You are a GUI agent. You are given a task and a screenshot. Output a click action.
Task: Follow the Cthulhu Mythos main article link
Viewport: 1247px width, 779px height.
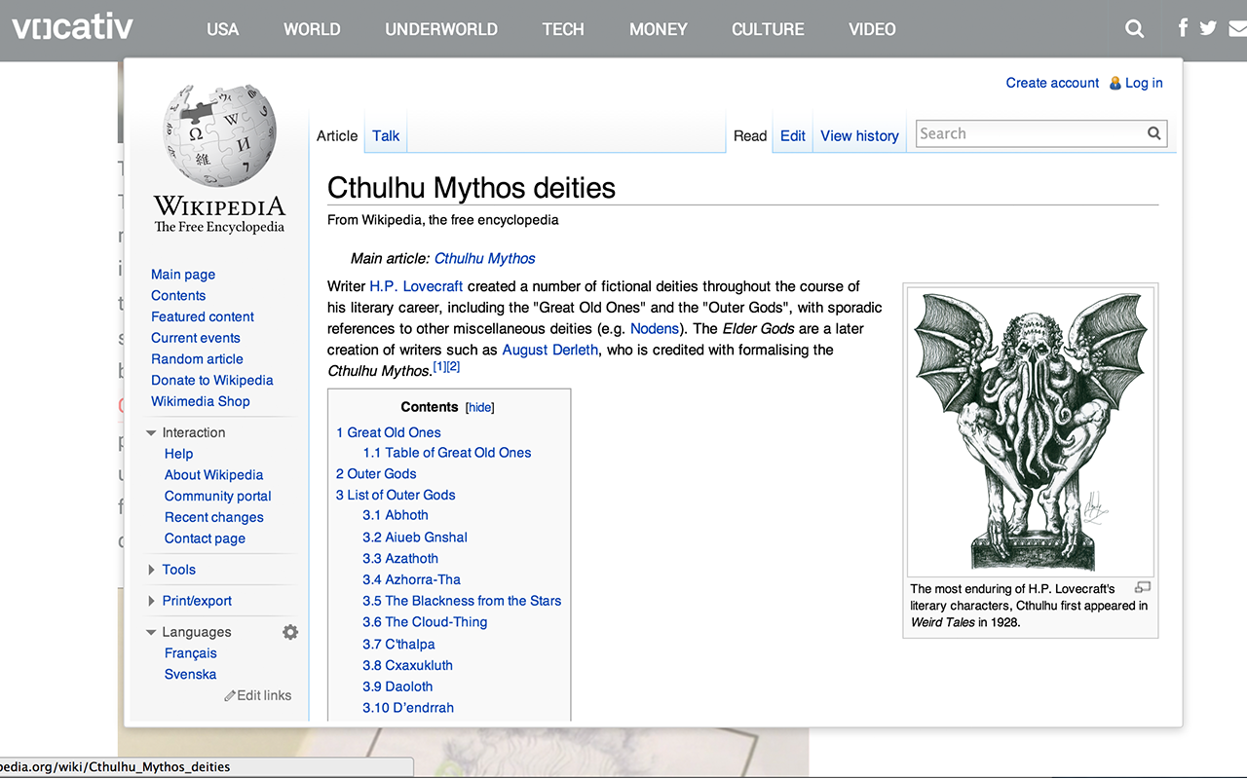click(485, 258)
